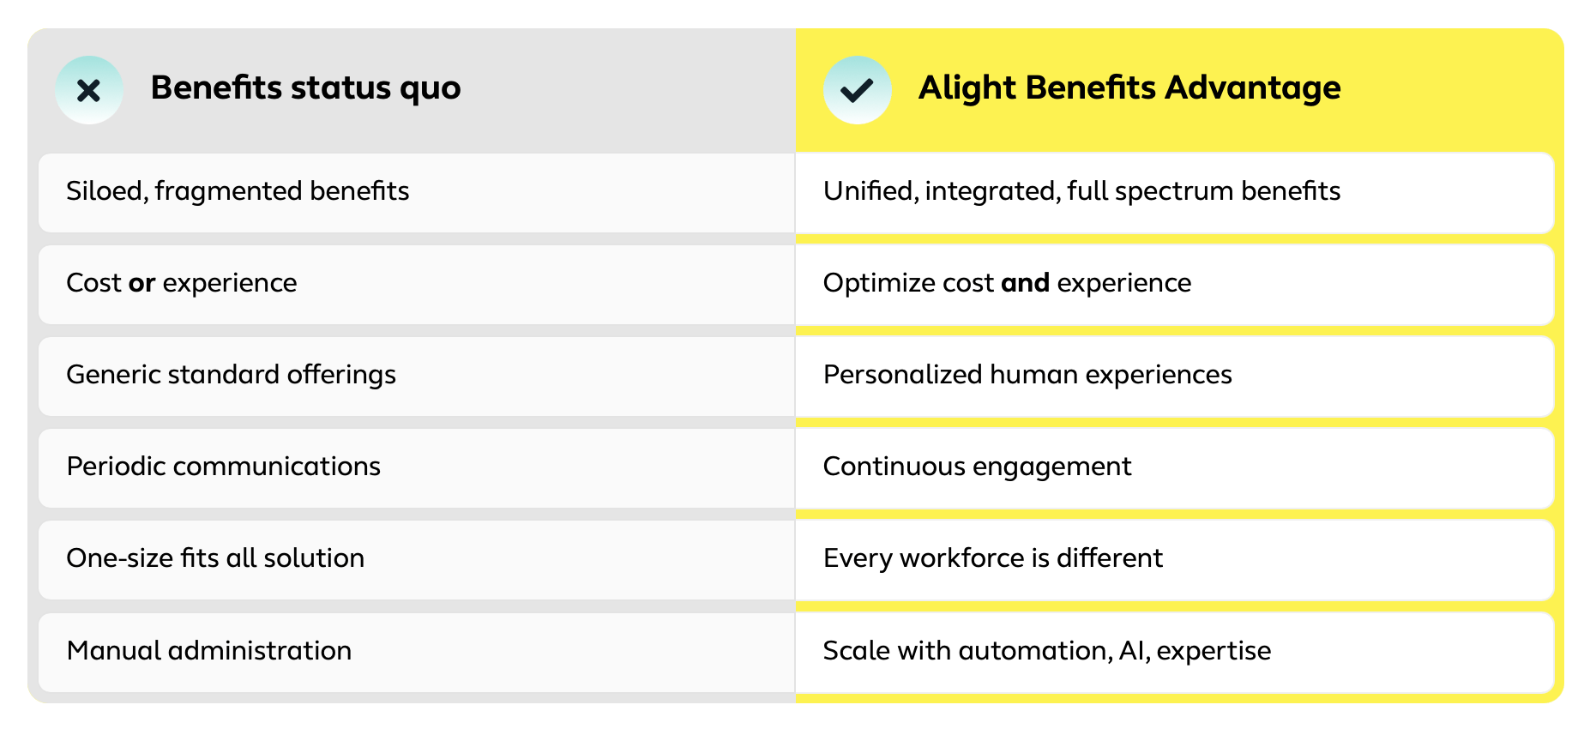The height and width of the screenshot is (753, 1590).
Task: Click the yellow header background area
Action: [x=1449, y=90]
